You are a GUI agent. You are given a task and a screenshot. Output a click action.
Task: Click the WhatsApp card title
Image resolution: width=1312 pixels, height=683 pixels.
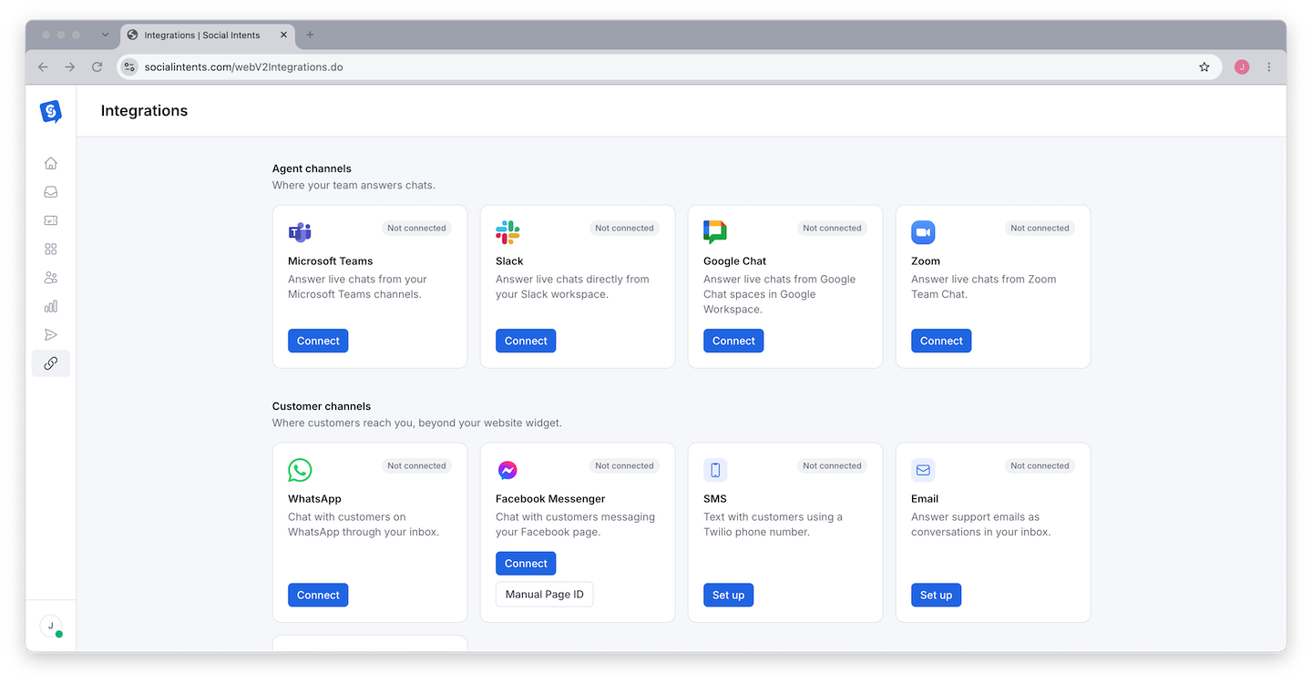coord(314,499)
